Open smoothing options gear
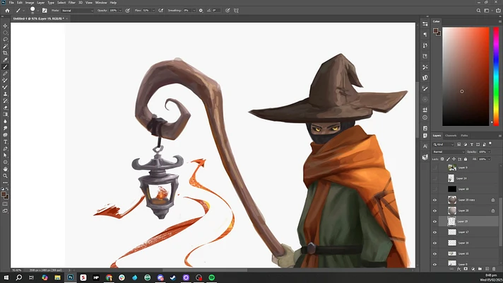The width and height of the screenshot is (503, 283). 201,11
